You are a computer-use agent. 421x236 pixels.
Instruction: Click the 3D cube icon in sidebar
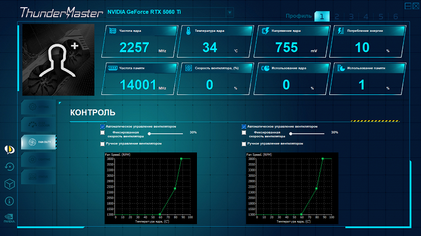9,184
